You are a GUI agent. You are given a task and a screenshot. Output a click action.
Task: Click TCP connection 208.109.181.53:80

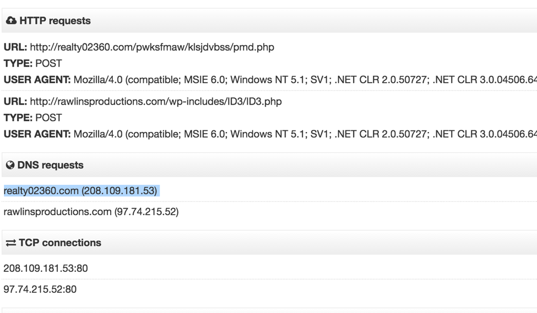coord(46,268)
